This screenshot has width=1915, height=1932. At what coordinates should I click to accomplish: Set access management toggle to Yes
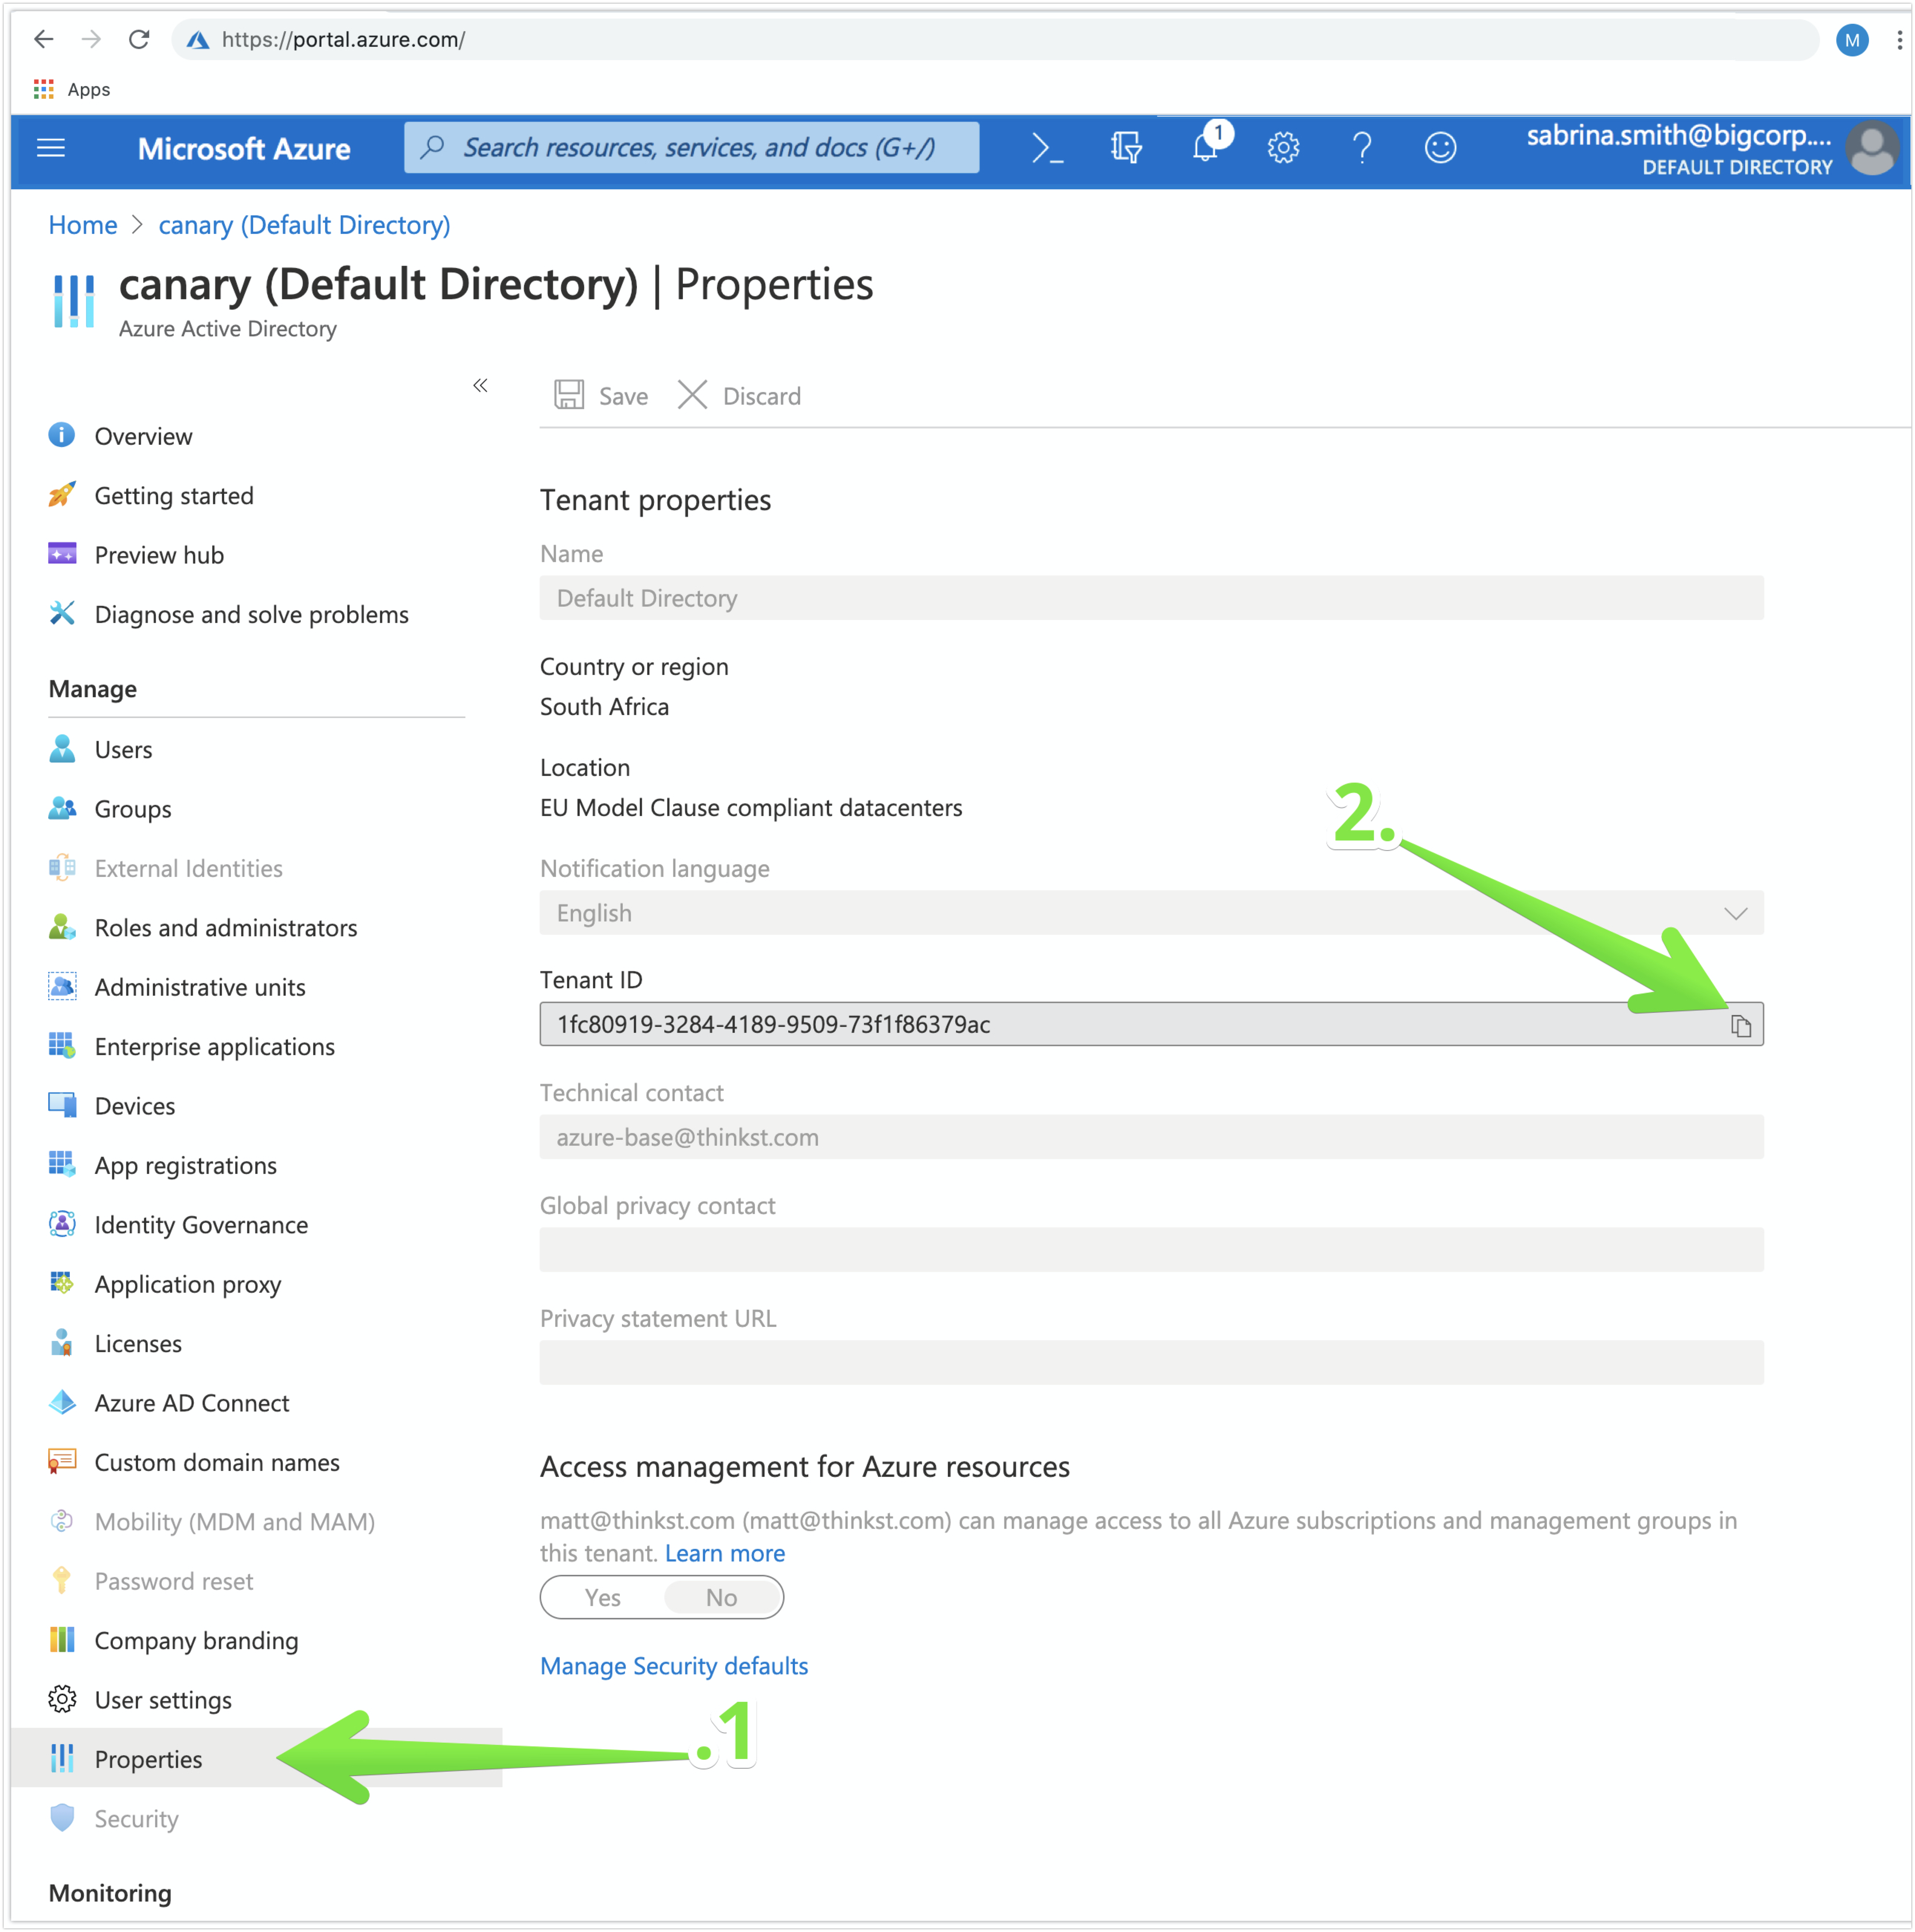pos(603,1598)
